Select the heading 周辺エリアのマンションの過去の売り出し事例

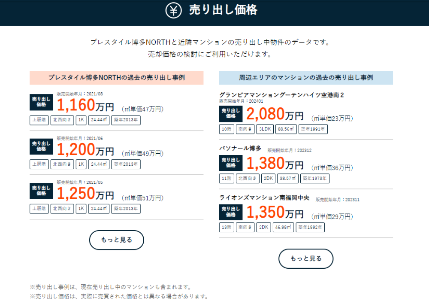point(306,78)
